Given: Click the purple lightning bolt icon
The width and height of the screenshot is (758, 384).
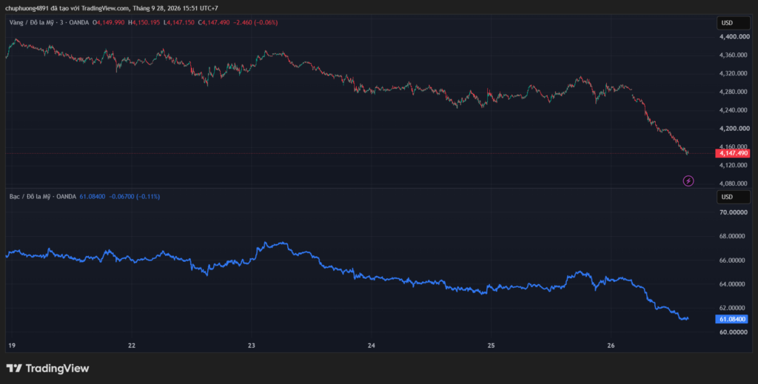Looking at the screenshot, I should click(x=688, y=181).
